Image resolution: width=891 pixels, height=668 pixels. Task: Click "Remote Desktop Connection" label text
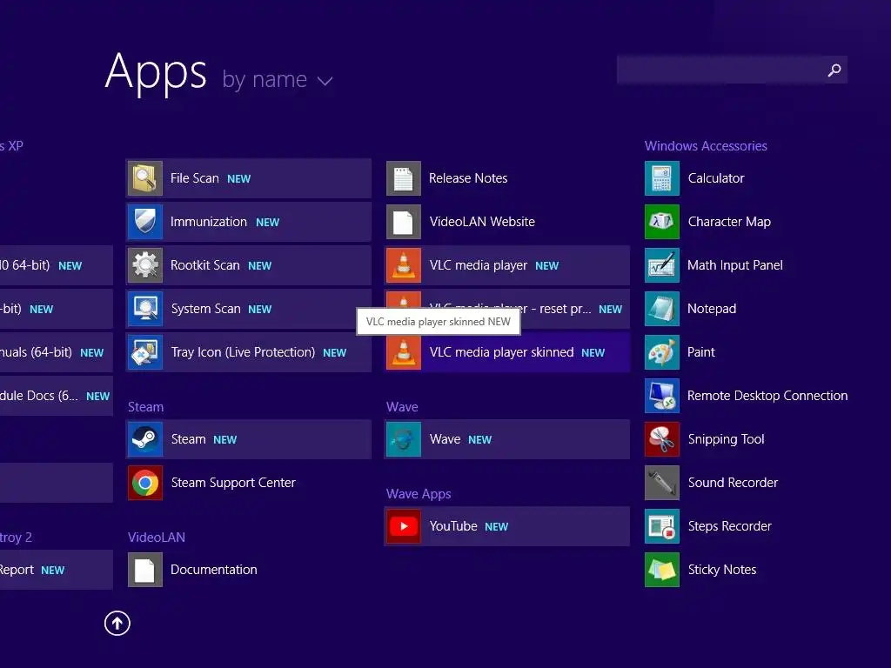coord(767,396)
